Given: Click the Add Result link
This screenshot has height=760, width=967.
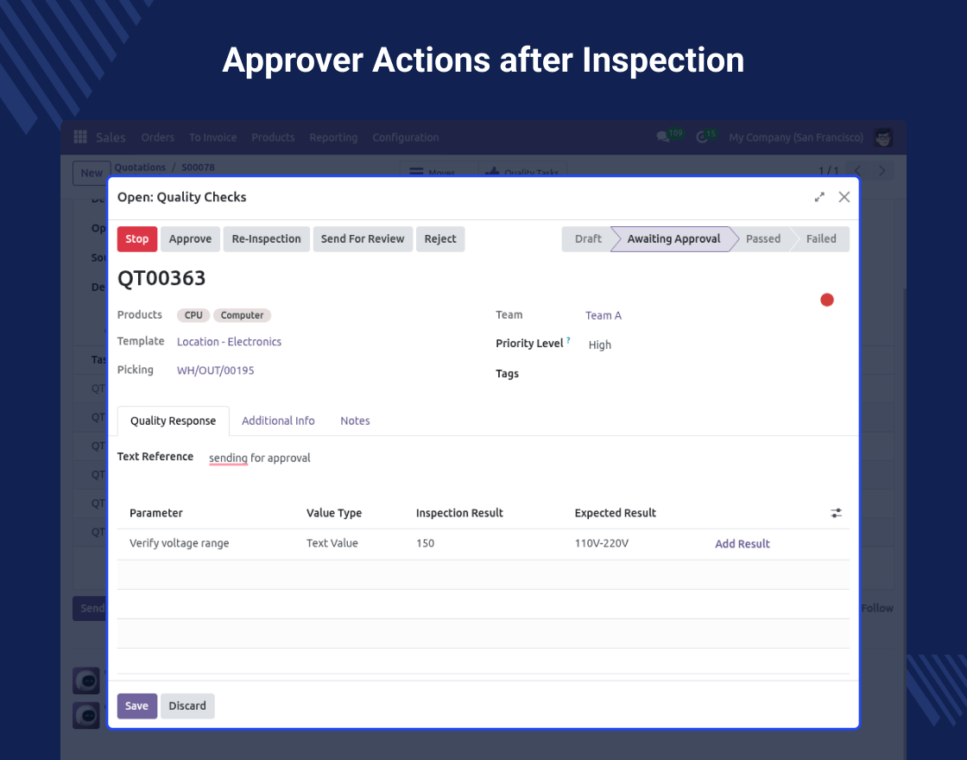Looking at the screenshot, I should [742, 544].
